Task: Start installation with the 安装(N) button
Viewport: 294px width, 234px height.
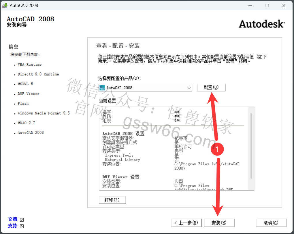Action: (219, 223)
